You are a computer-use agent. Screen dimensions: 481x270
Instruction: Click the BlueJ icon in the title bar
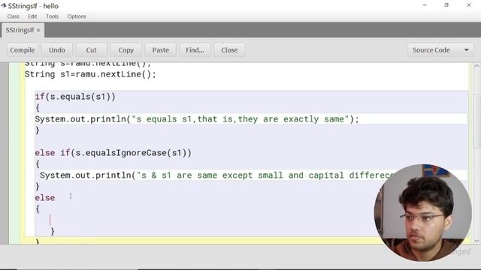4,5
